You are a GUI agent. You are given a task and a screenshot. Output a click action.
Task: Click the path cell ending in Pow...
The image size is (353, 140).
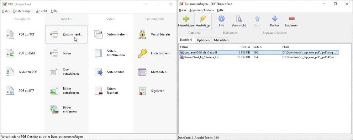tap(310, 57)
